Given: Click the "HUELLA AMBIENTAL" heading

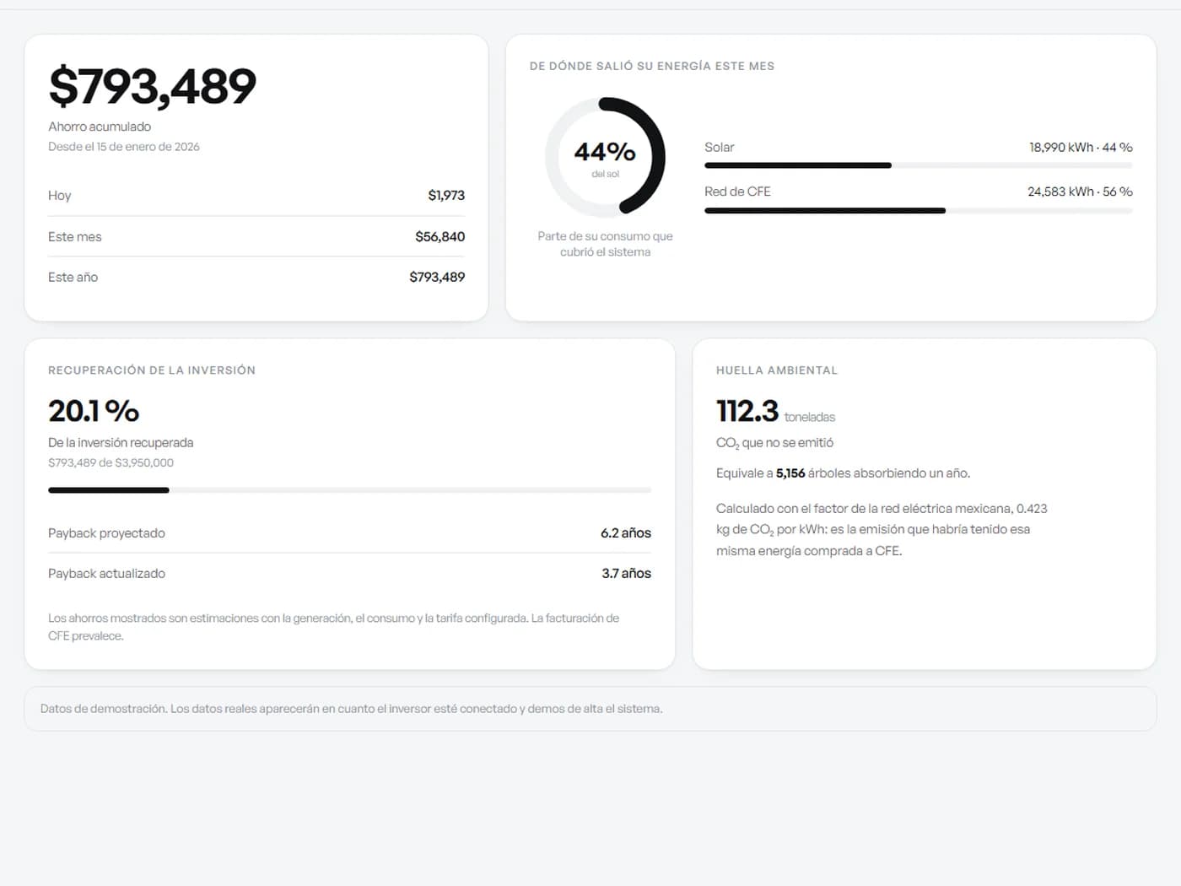Looking at the screenshot, I should coord(777,370).
